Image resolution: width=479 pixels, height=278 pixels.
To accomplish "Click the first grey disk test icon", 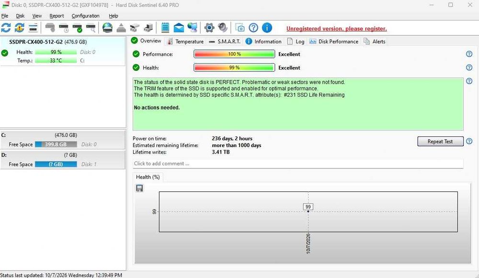I will (x=50, y=28).
